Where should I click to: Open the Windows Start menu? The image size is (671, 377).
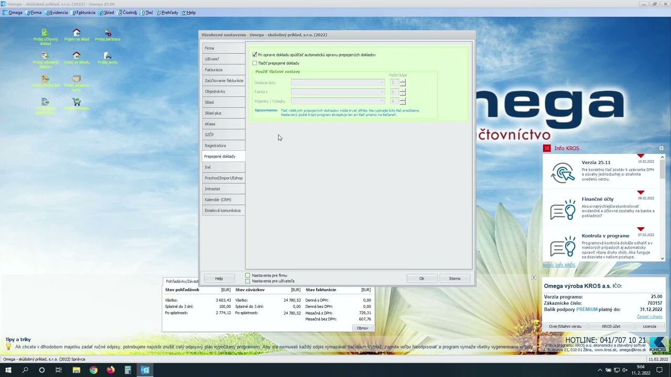tap(8, 370)
